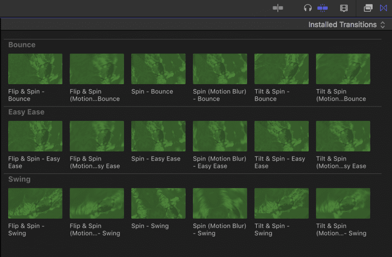Select the Spin - Bounce thumbnail
The width and height of the screenshot is (392, 257).
[x=158, y=69]
